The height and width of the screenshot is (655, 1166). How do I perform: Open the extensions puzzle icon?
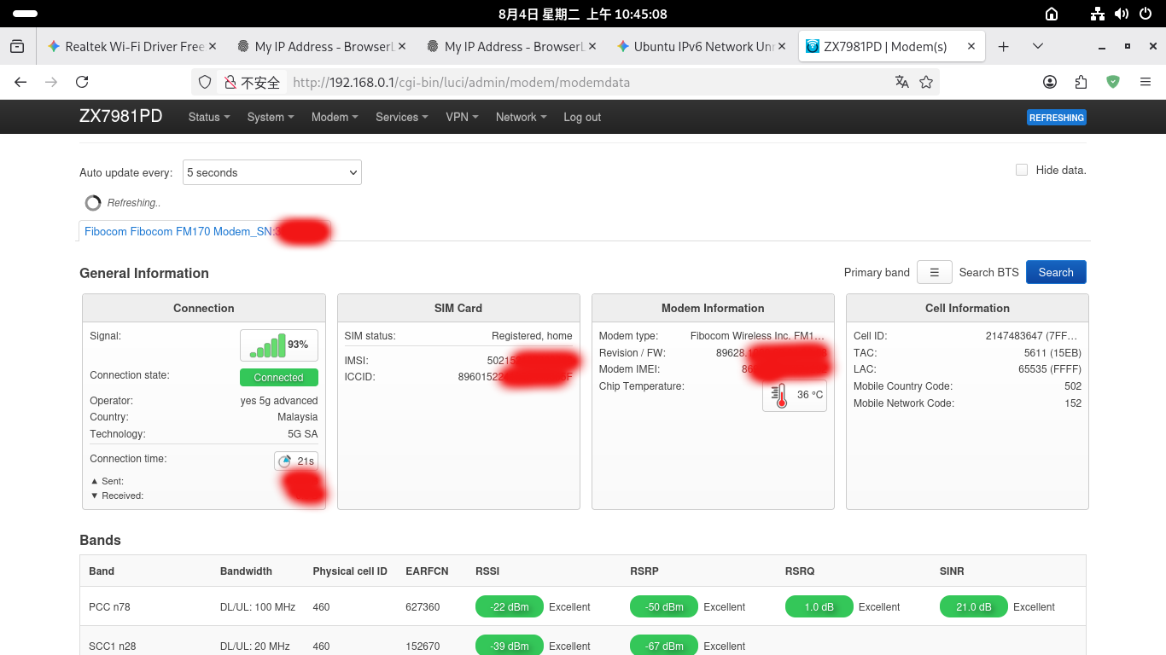tap(1081, 82)
